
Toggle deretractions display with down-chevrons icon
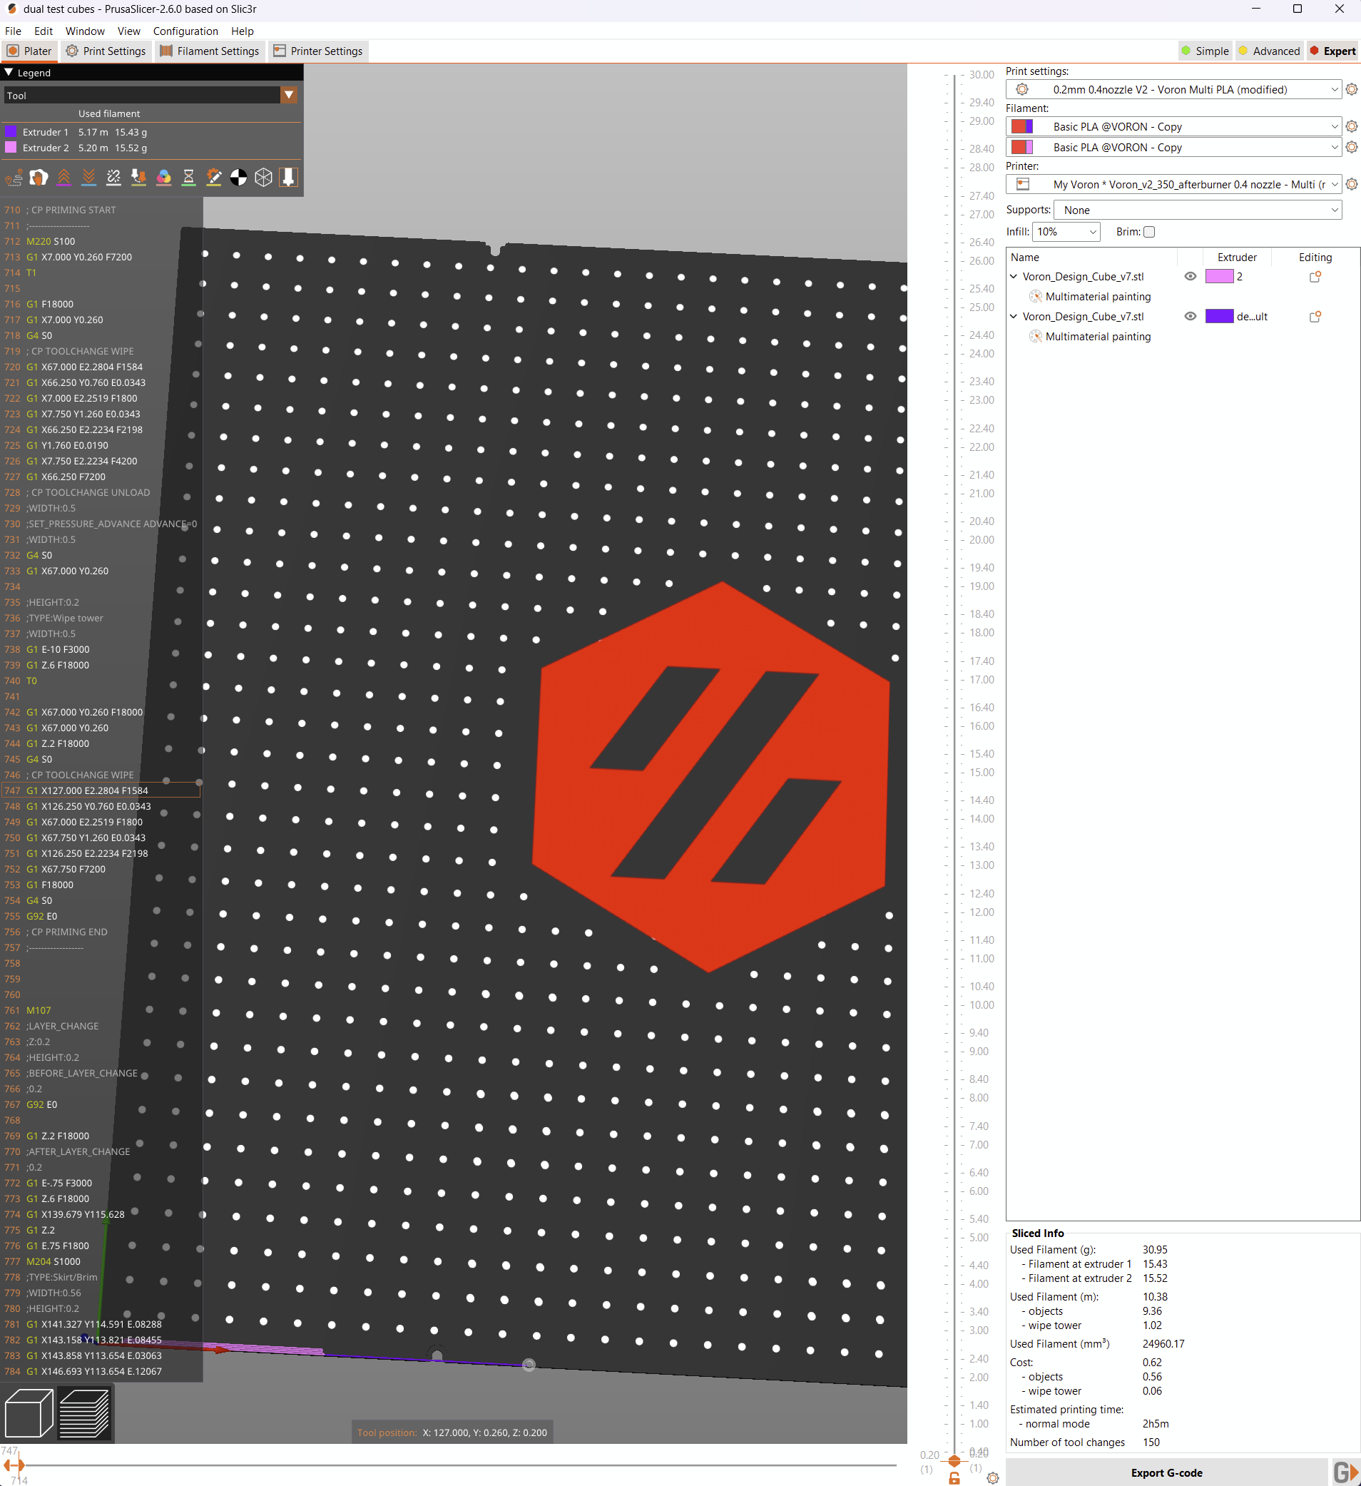click(88, 177)
